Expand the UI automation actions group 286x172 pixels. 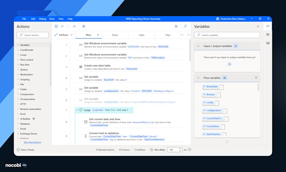click(x=18, y=99)
